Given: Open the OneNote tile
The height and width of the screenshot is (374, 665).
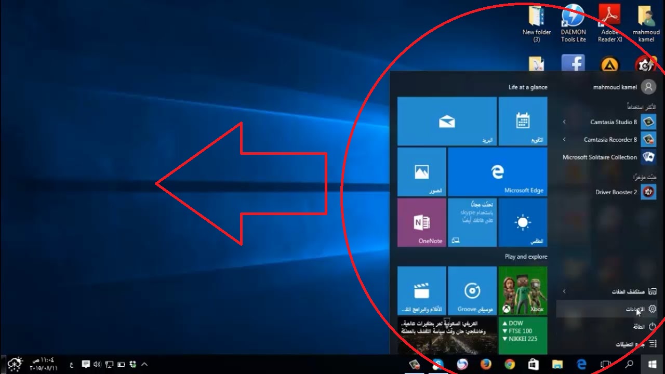Looking at the screenshot, I should [x=421, y=222].
